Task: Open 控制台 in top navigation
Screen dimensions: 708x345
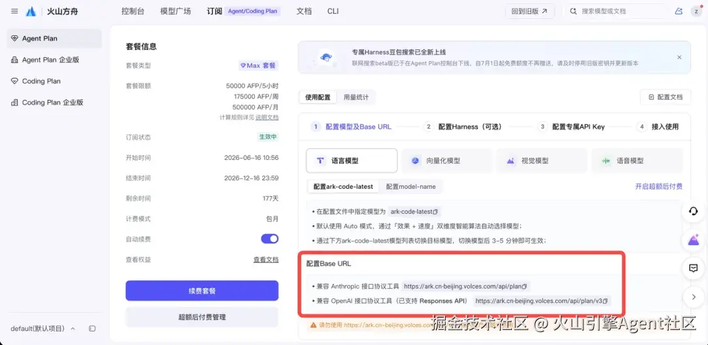Action: pos(132,11)
